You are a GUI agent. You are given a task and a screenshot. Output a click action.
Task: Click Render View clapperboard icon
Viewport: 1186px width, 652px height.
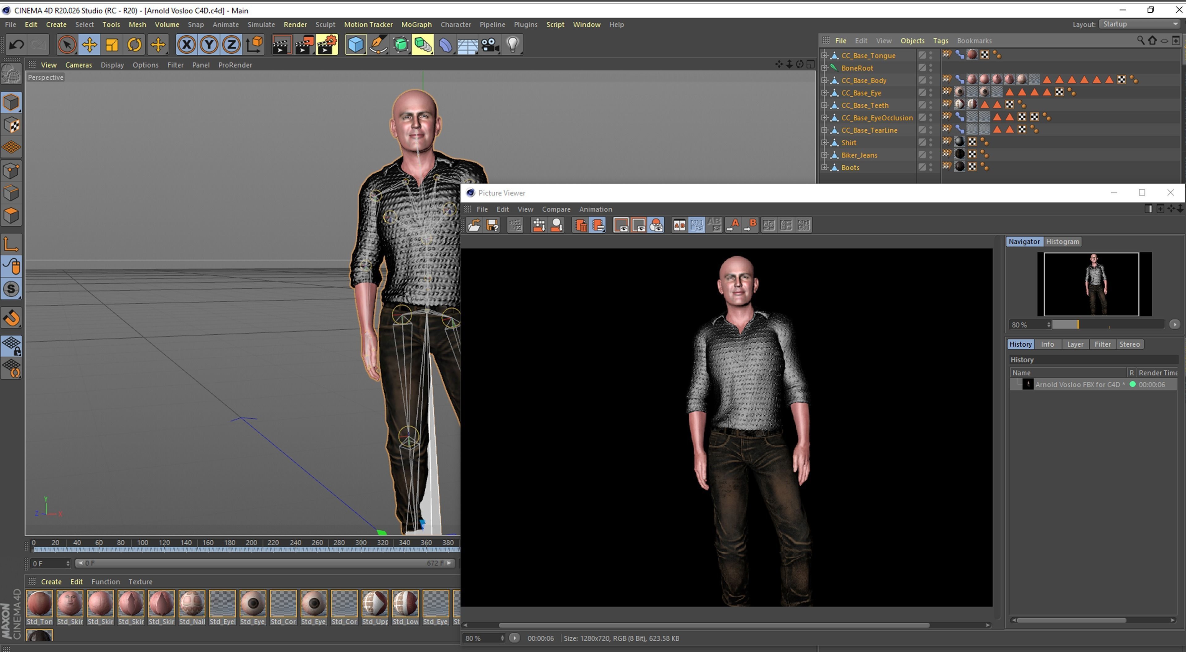point(281,45)
